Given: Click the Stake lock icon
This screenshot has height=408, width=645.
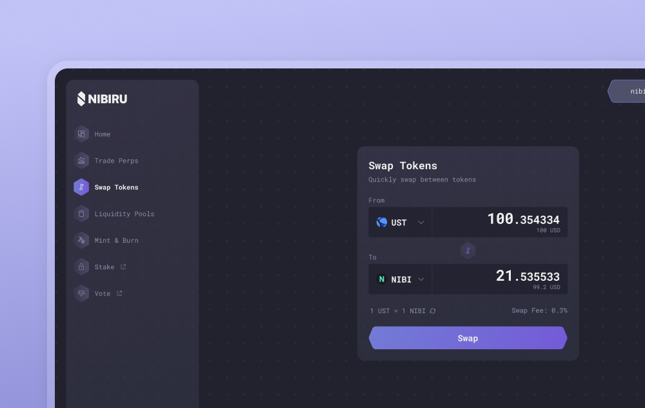Looking at the screenshot, I should coord(81,267).
